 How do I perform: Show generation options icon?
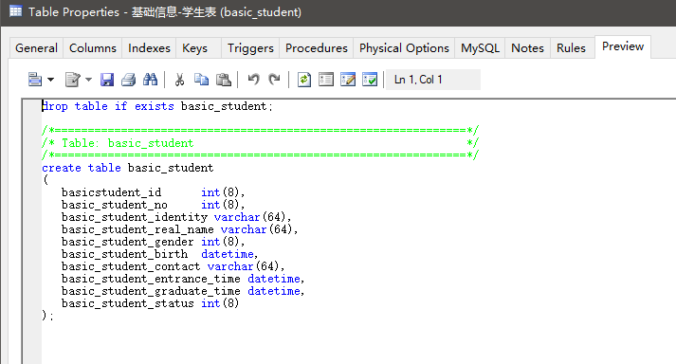pyautogui.click(x=326, y=80)
